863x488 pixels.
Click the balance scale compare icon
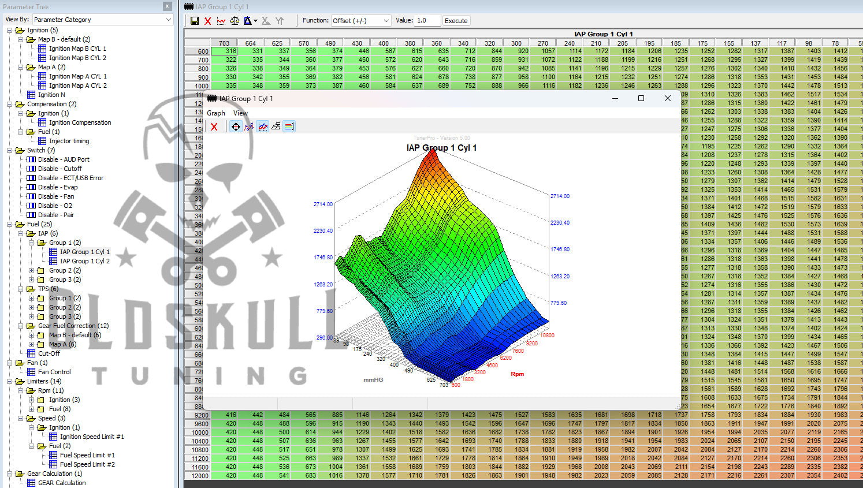click(x=235, y=21)
